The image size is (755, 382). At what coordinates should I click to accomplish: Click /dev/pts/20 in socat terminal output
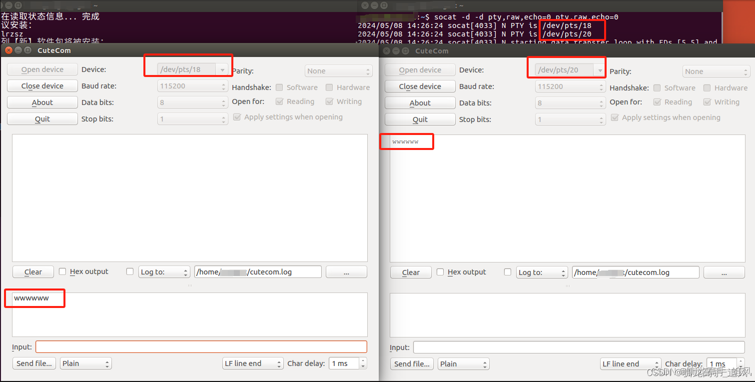tap(567, 34)
